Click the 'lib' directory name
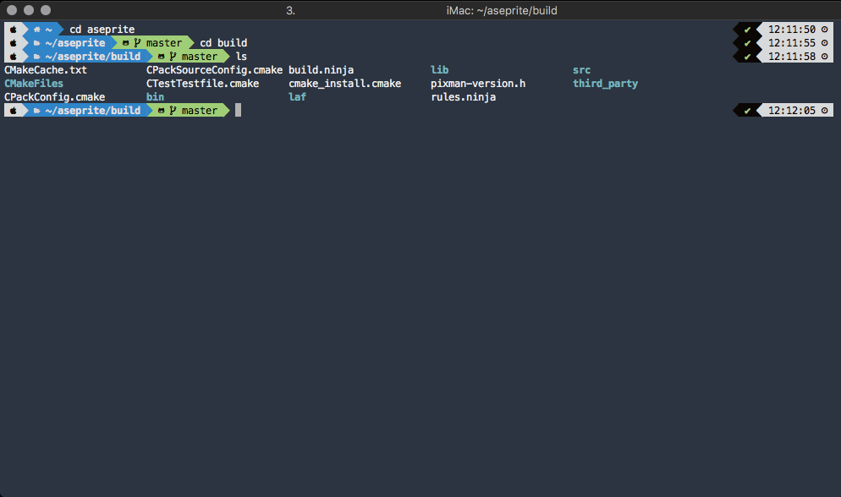841x497 pixels. 439,69
